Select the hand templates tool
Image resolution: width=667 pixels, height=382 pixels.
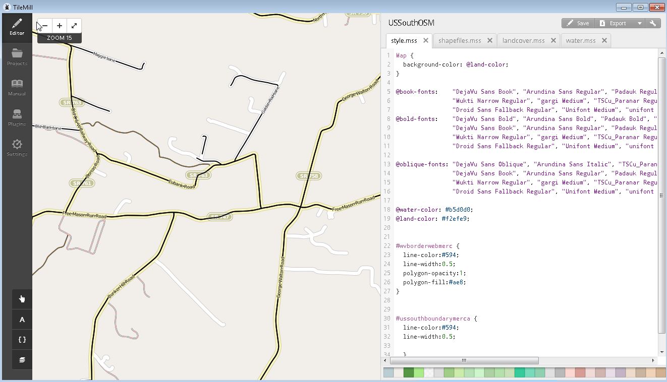22,299
